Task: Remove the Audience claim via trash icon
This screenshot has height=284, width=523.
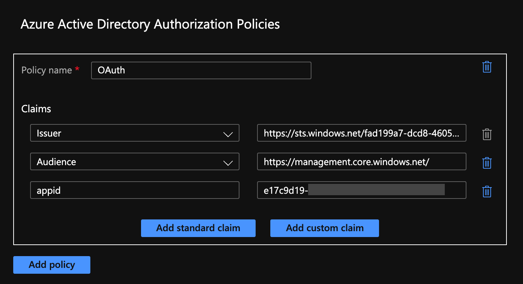Action: [x=487, y=163]
